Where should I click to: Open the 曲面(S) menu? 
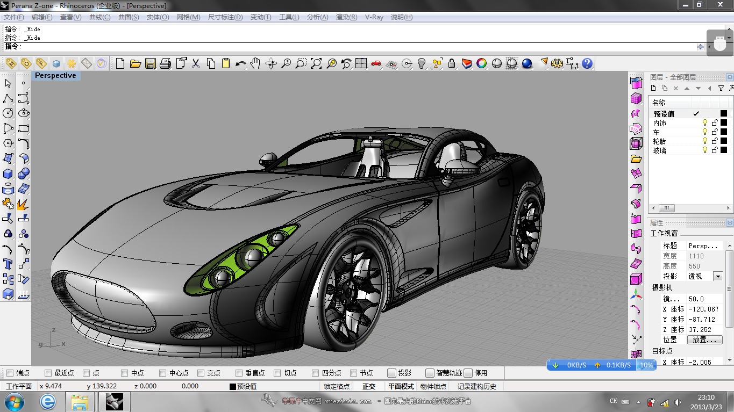[129, 17]
